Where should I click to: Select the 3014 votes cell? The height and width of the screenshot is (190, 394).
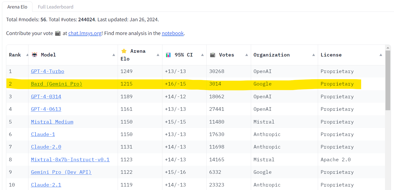coord(229,84)
